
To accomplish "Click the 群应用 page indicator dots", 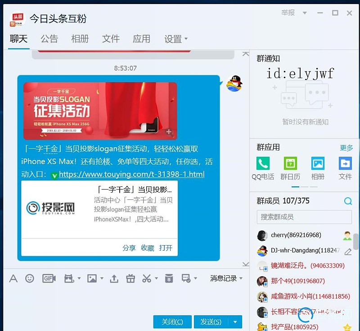I will click(x=304, y=187).
